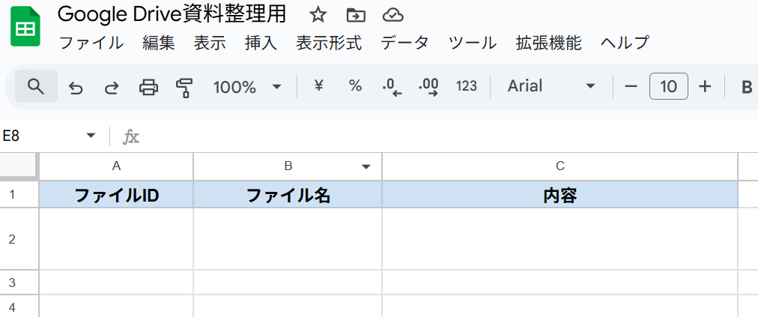Decrease decimal places

click(392, 87)
